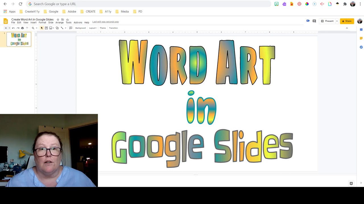The image size is (364, 204).
Task: Open the File menu
Action: (x=13, y=23)
